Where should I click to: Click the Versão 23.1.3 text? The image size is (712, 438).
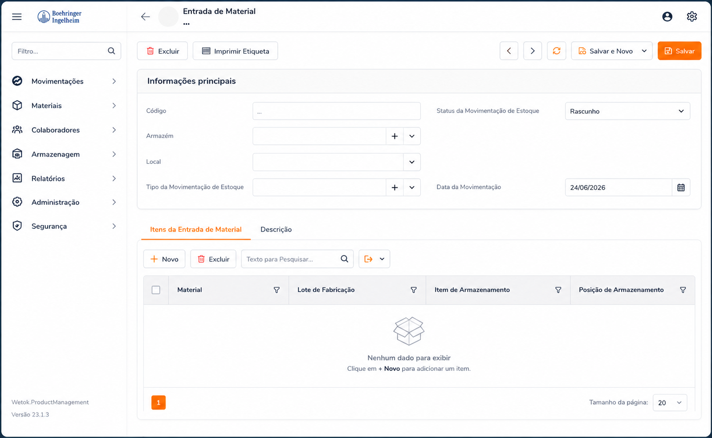[30, 414]
